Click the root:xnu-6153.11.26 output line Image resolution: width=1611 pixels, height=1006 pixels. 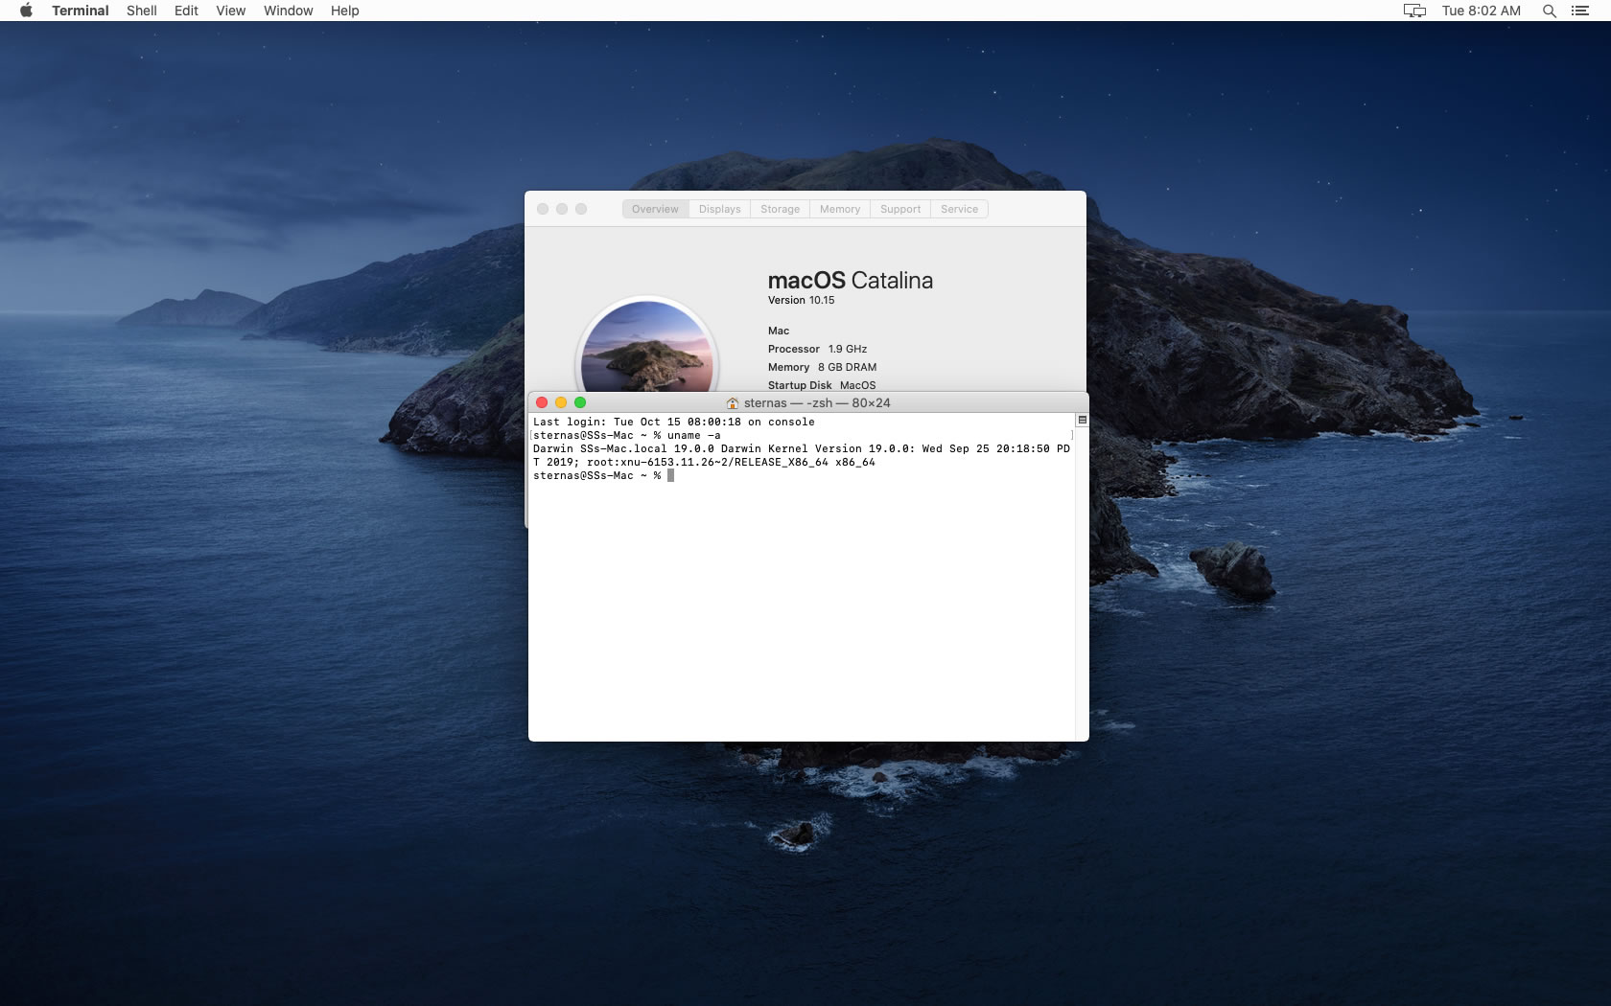point(704,462)
